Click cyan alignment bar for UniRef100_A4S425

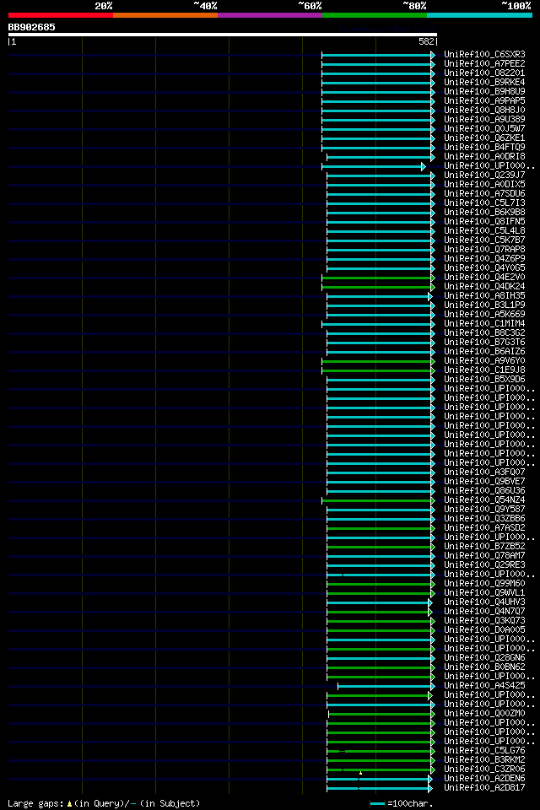click(386, 687)
